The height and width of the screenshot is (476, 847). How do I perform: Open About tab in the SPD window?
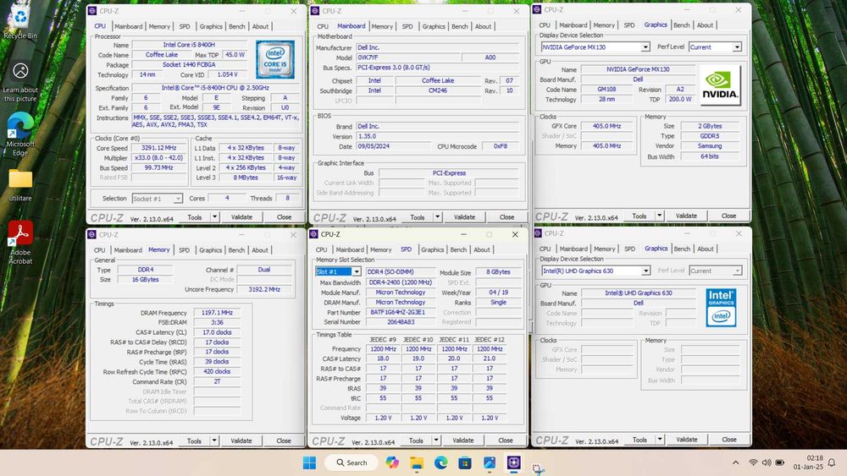click(x=481, y=249)
